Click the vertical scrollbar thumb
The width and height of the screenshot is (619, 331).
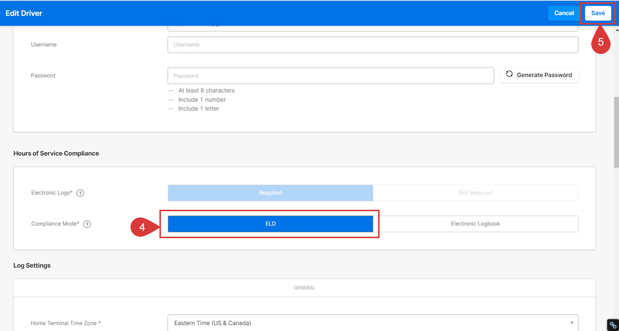coord(616,132)
